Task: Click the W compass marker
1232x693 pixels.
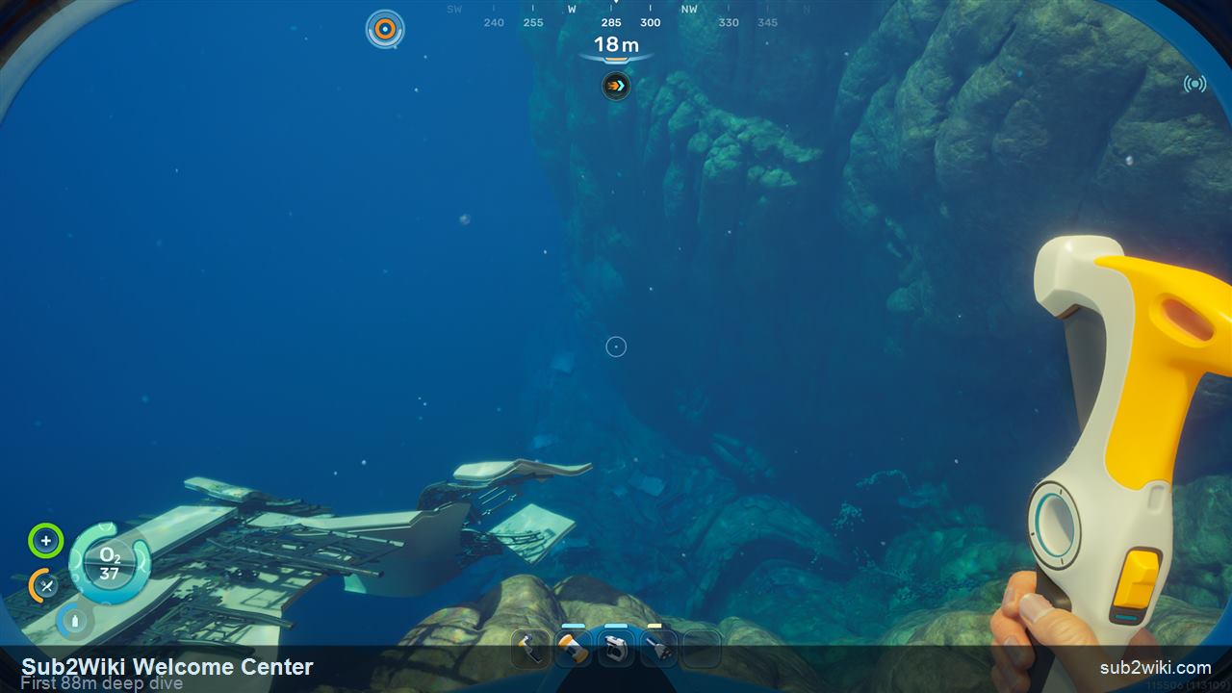Action: pyautogui.click(x=572, y=10)
